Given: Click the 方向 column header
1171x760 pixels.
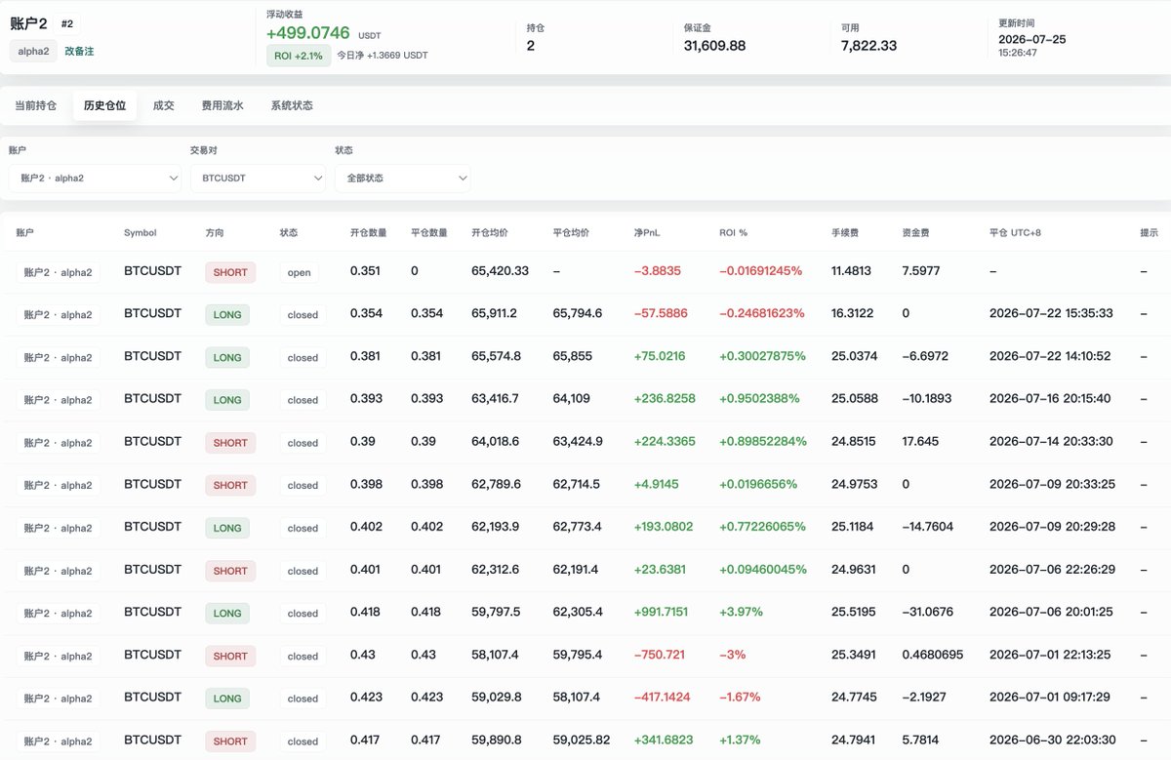Looking at the screenshot, I should pos(214,233).
